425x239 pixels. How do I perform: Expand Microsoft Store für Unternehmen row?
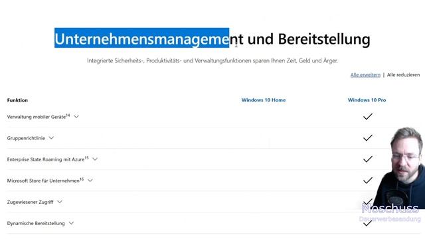tap(90, 180)
